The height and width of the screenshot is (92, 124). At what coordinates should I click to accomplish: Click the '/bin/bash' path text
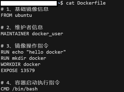click(x=25, y=89)
